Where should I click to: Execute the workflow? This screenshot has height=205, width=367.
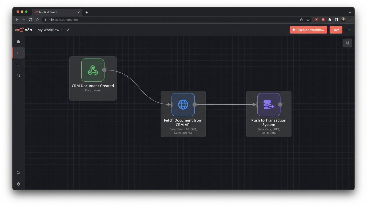(308, 30)
